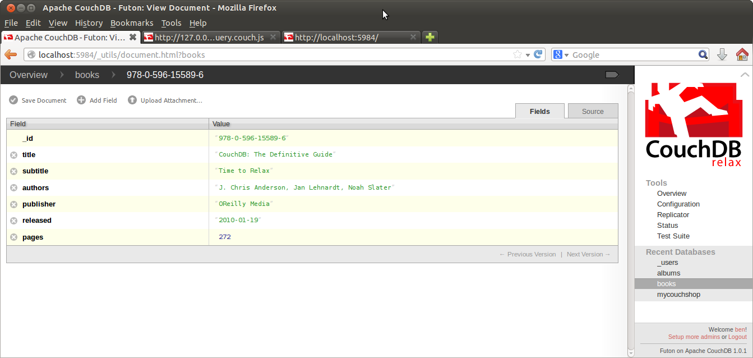
Task: Click Overview in the breadcrumb
Action: (x=29, y=75)
